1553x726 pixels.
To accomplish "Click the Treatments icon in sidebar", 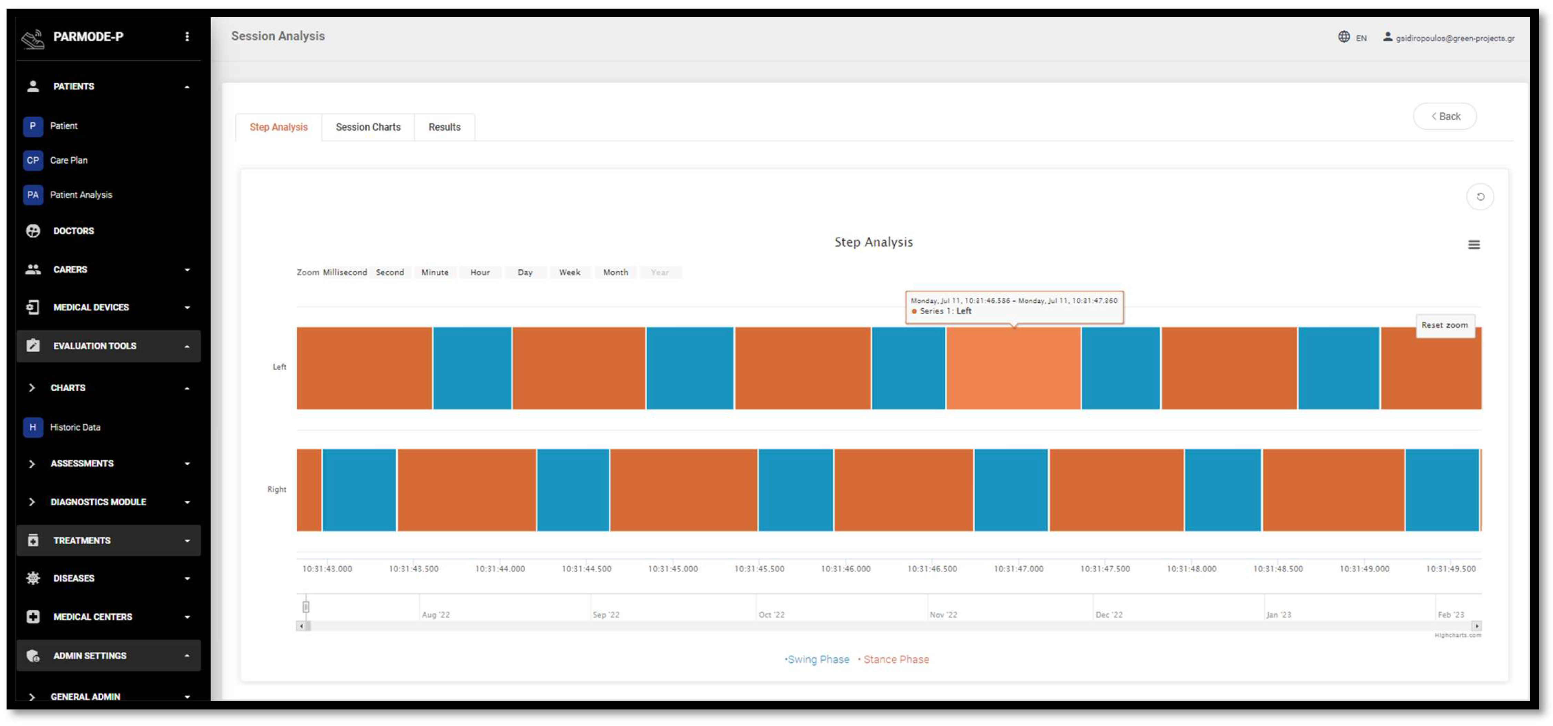I will (x=33, y=540).
